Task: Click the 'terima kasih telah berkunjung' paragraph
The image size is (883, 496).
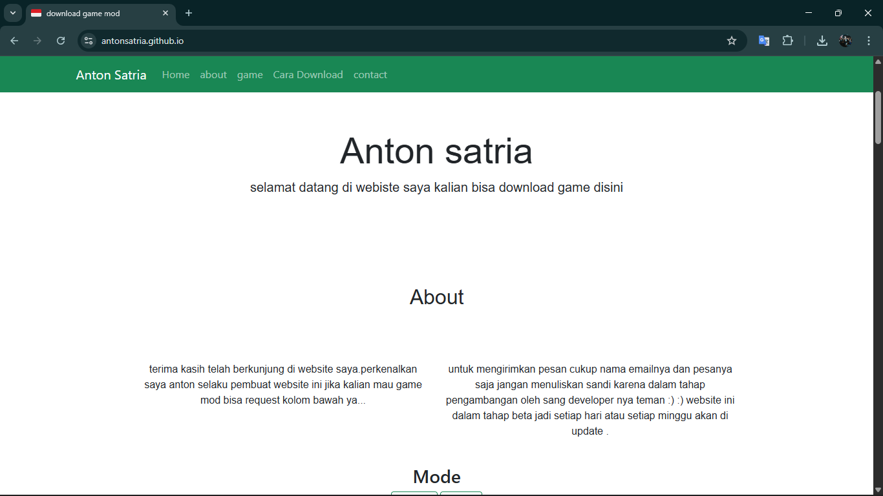Action: pos(283,385)
